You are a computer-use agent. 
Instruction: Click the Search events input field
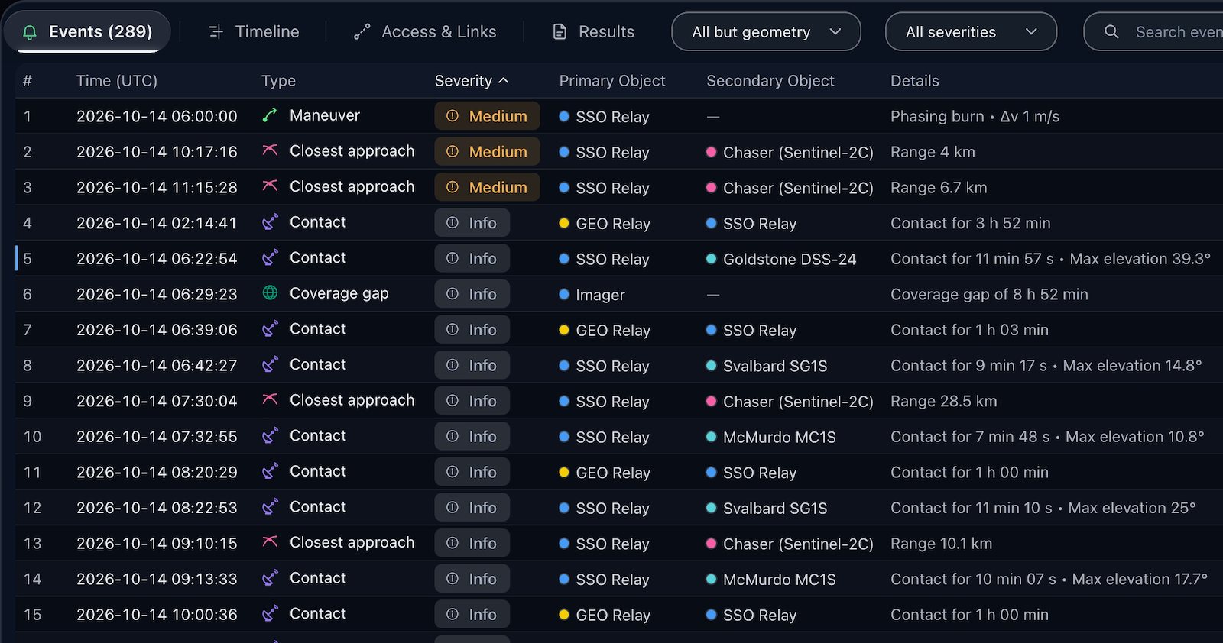1154,32
